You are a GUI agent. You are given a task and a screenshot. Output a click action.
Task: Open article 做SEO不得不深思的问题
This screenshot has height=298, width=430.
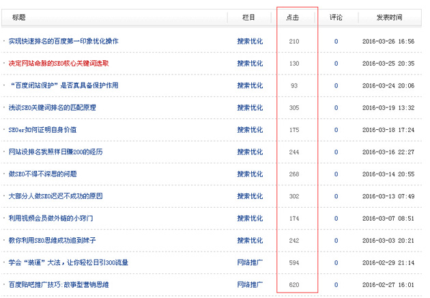coord(42,174)
